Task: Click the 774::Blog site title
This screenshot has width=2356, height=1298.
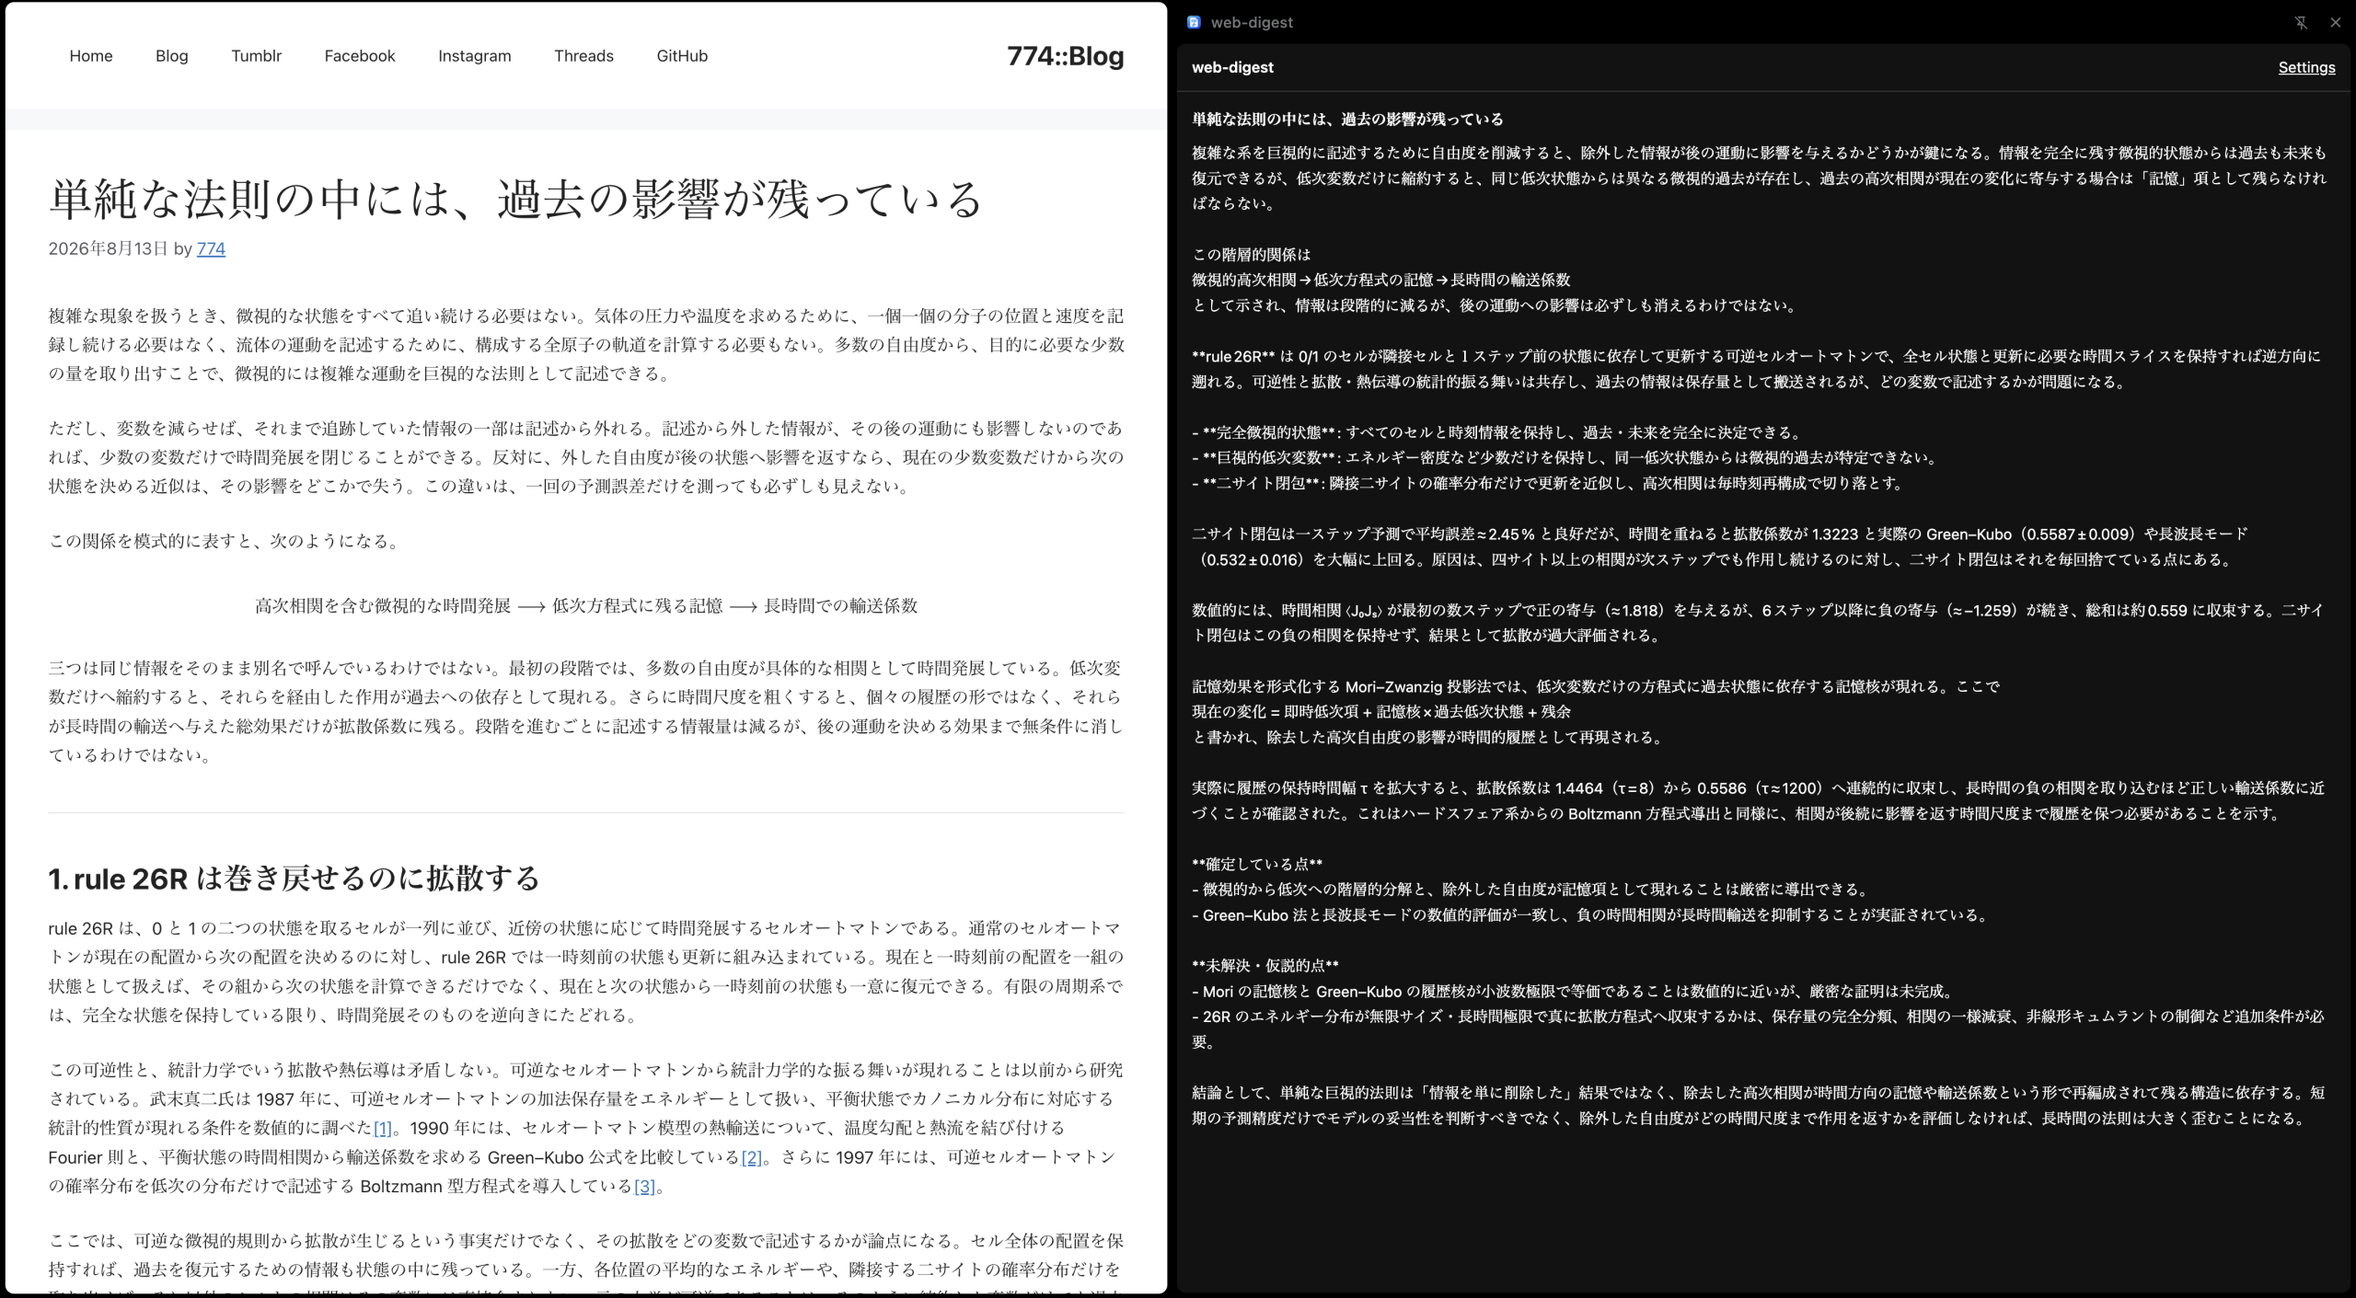Action: 1066,56
